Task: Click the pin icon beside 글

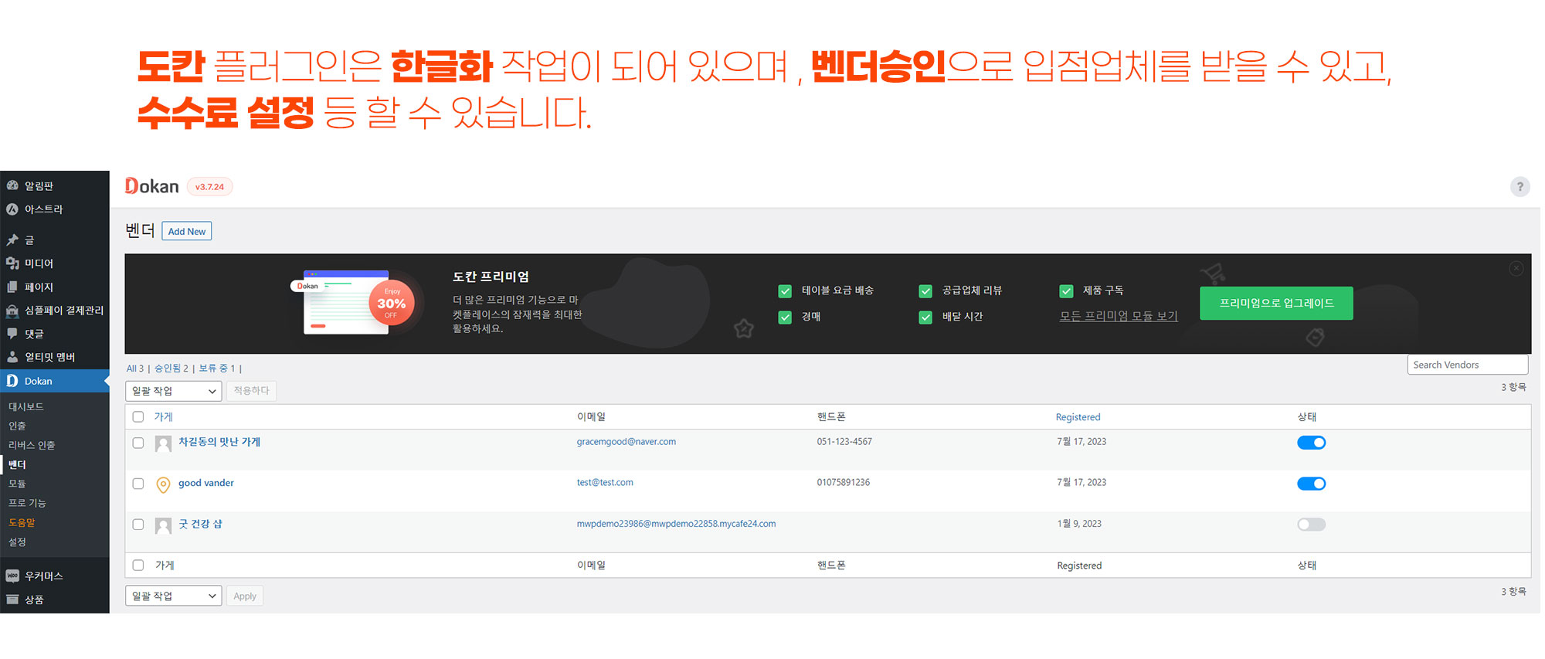Action: tap(12, 240)
